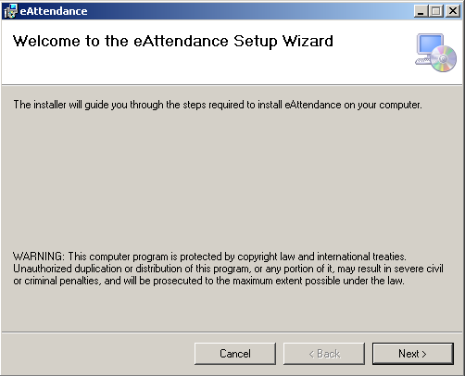Click the CD disc in banner graphic
465x376 pixels.
444,58
